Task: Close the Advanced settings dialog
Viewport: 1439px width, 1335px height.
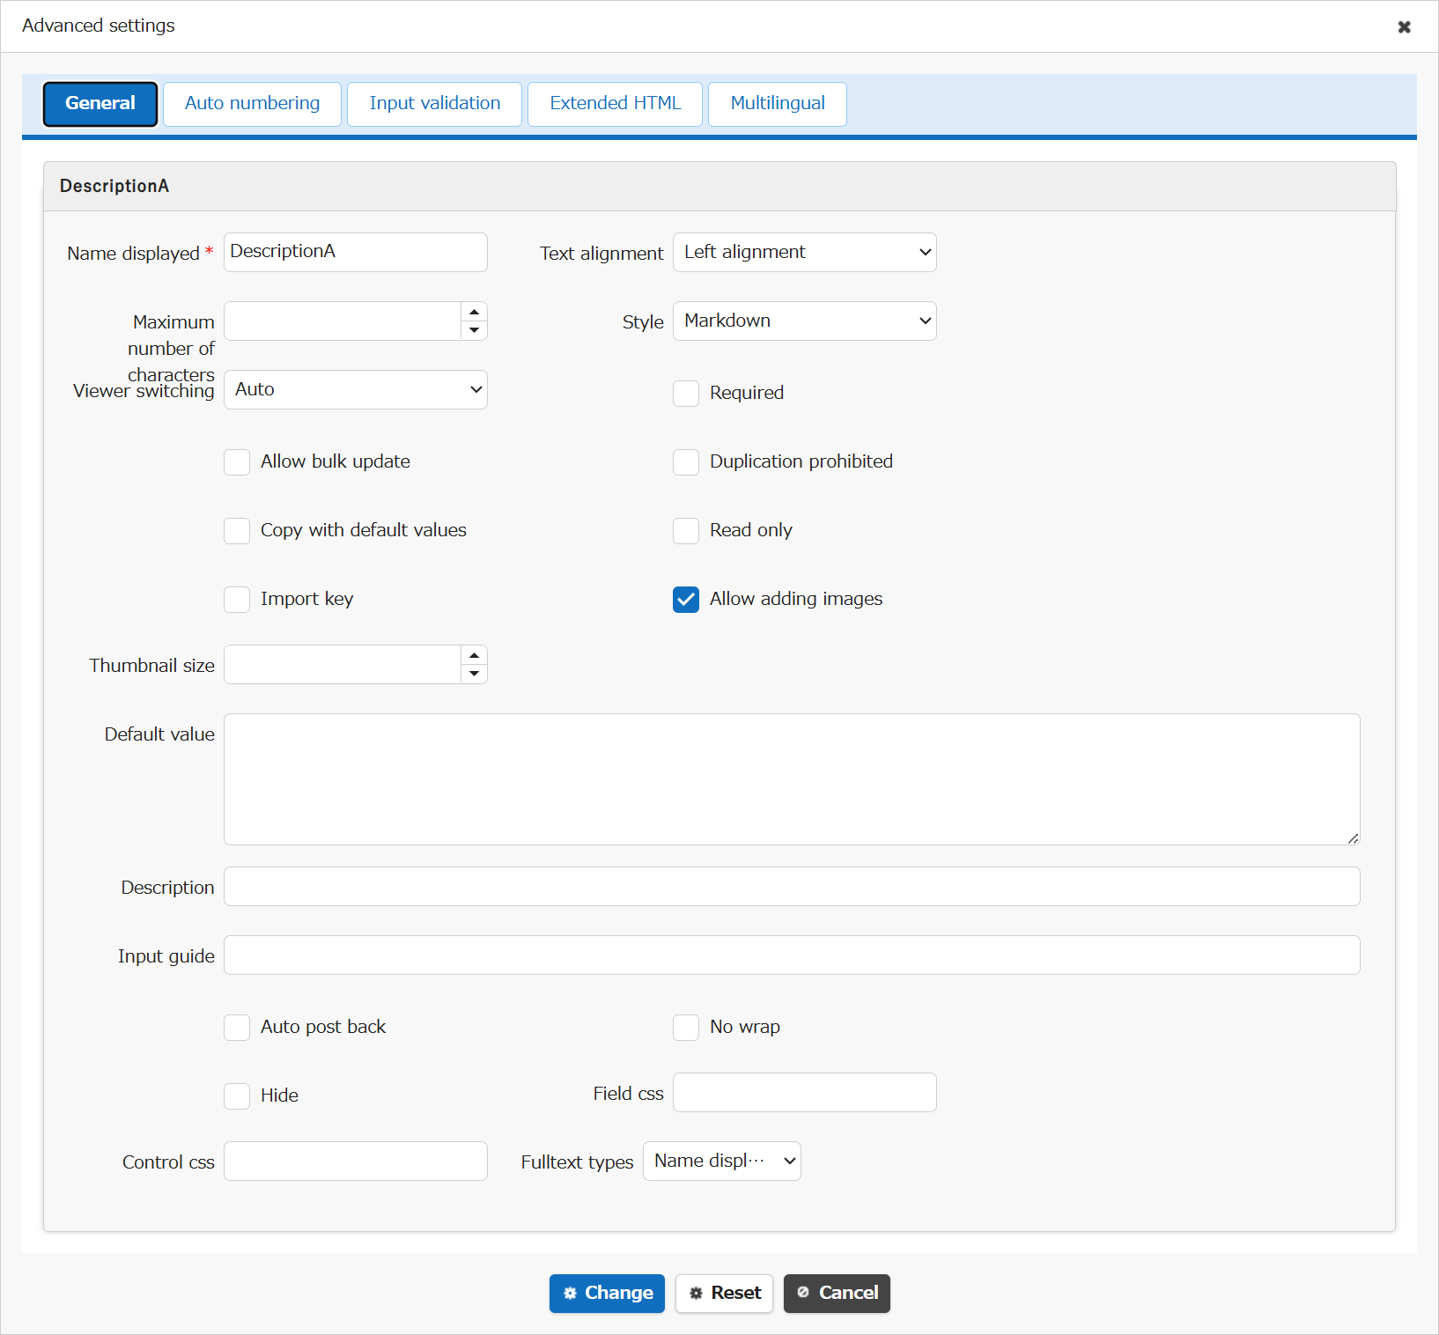Action: (x=1404, y=26)
